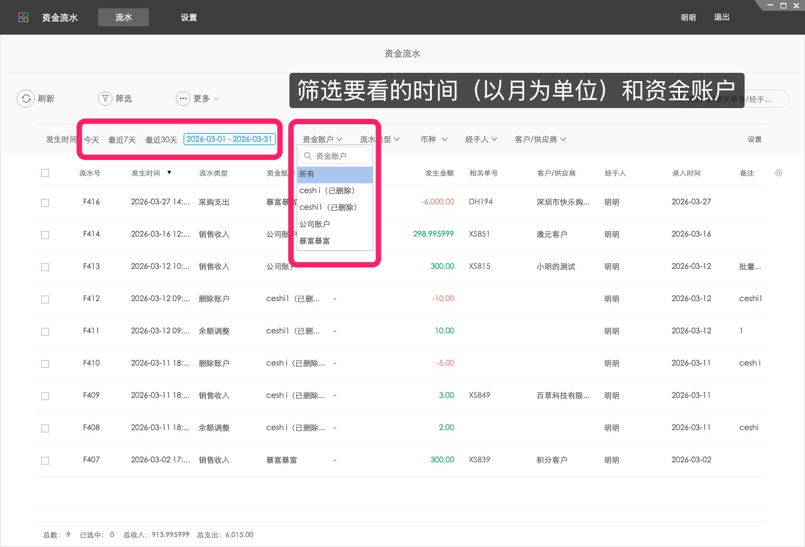The height and width of the screenshot is (547, 805).
Task: Focus the 资金账户 search input
Action: pos(335,156)
